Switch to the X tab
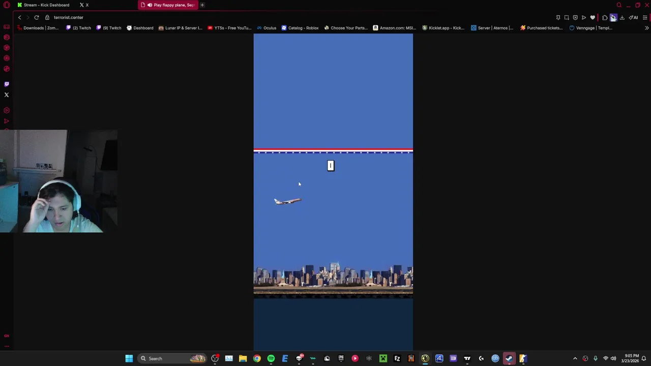The width and height of the screenshot is (651, 366). pos(84,5)
